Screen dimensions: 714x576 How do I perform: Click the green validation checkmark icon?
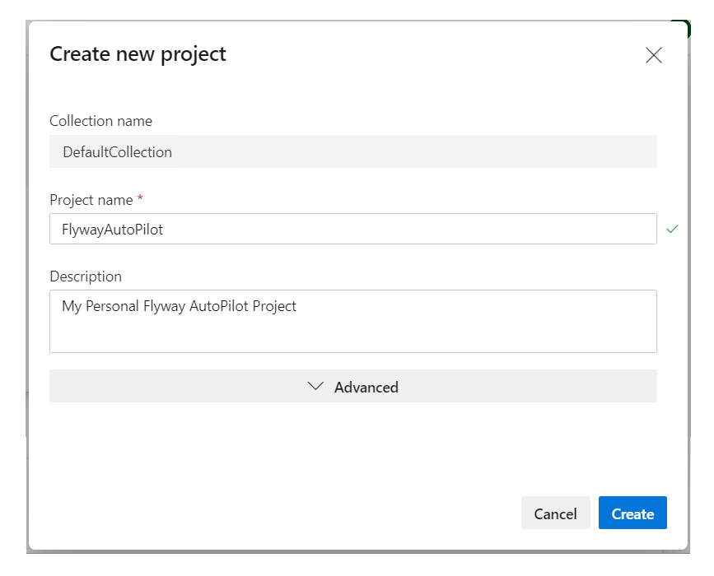(672, 229)
